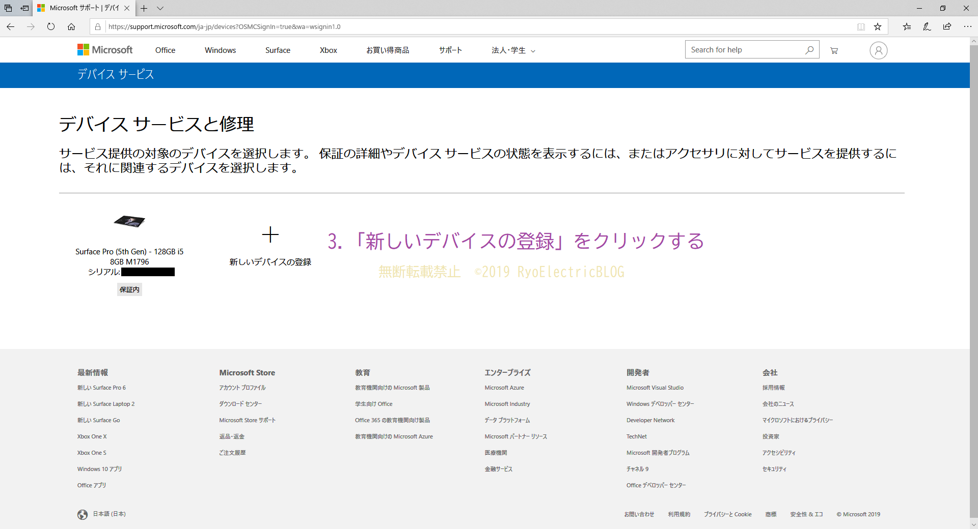Open 投資家 footer link

tap(771, 436)
